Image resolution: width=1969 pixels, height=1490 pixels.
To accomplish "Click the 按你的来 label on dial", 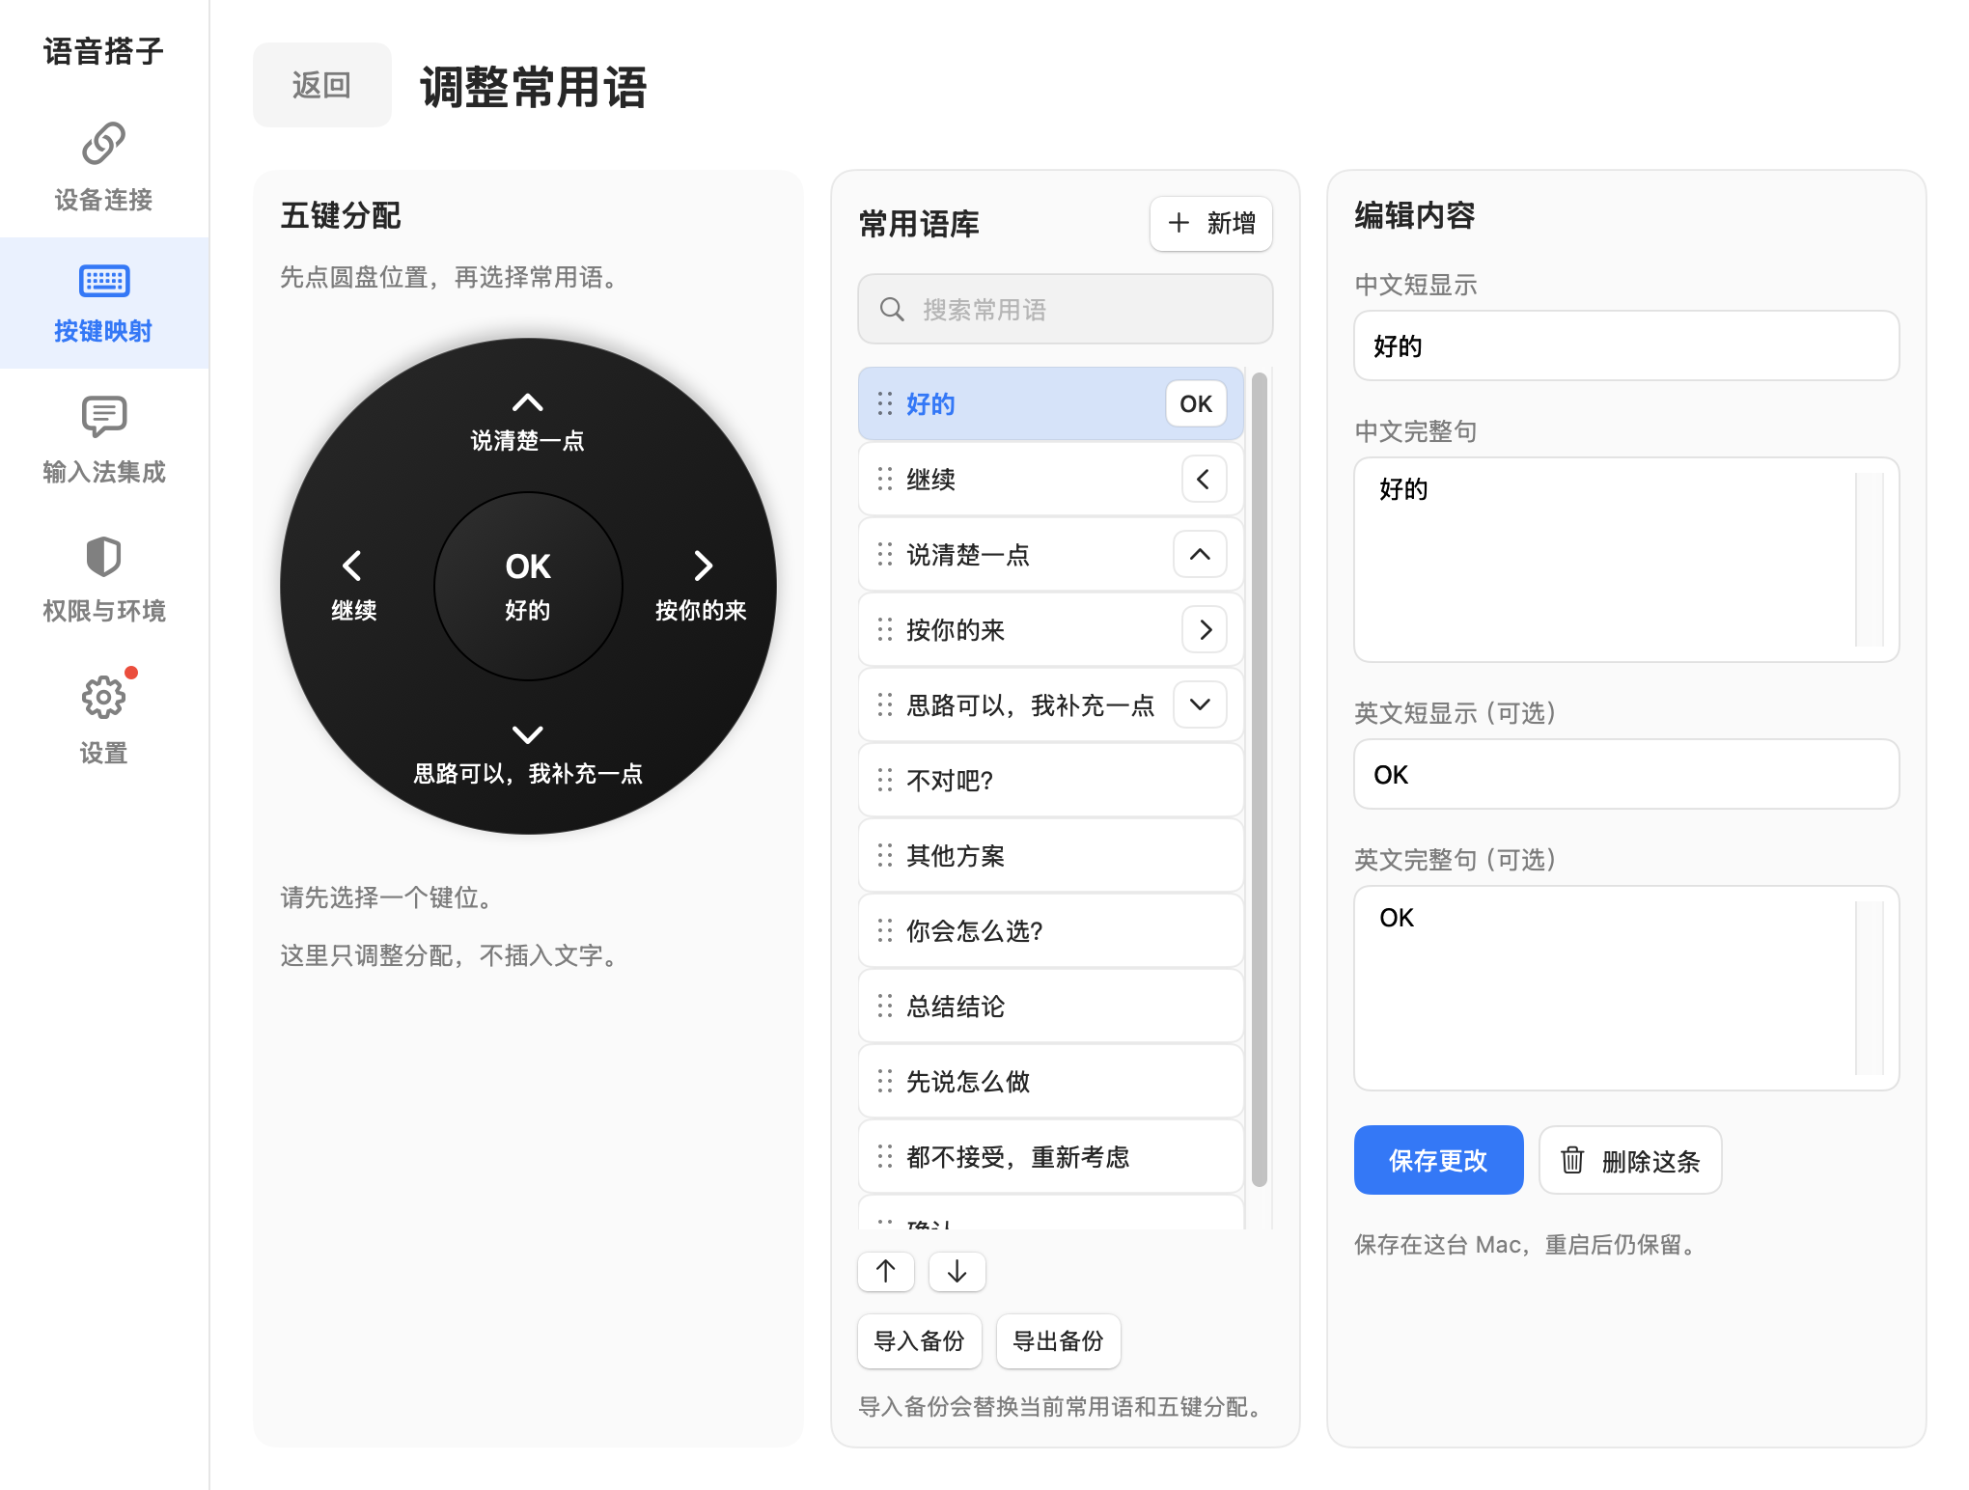I will (701, 610).
